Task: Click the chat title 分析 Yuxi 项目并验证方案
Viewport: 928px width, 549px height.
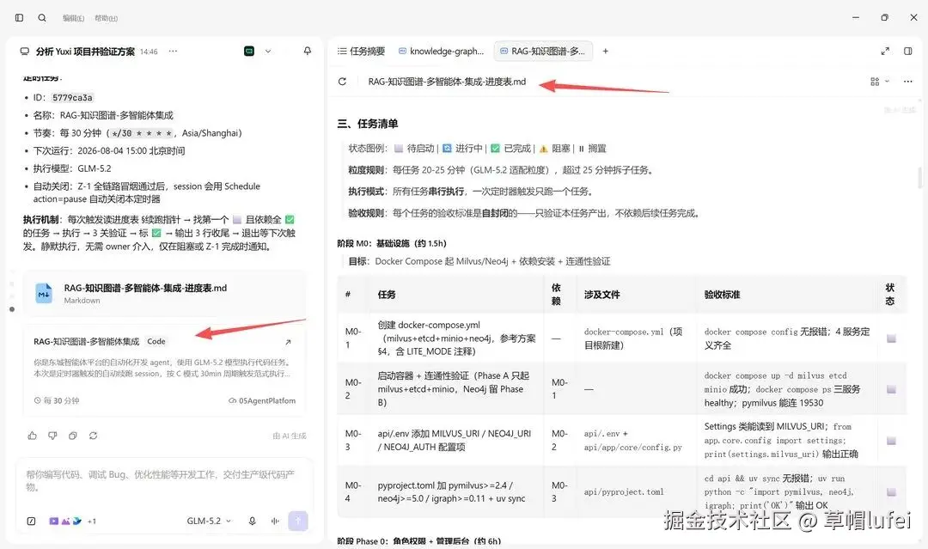Action: point(85,52)
